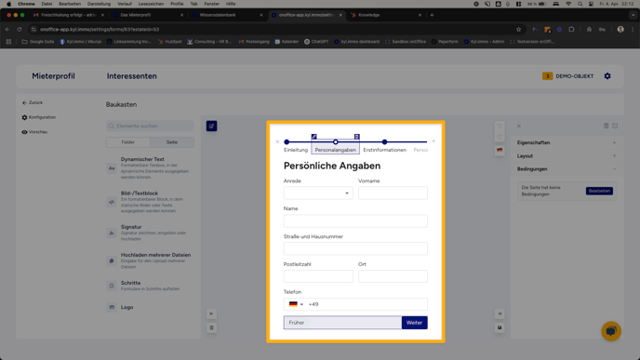Image resolution: width=640 pixels, height=360 pixels.
Task: Click the Bild-/Textblock element icon
Action: [x=112, y=202]
